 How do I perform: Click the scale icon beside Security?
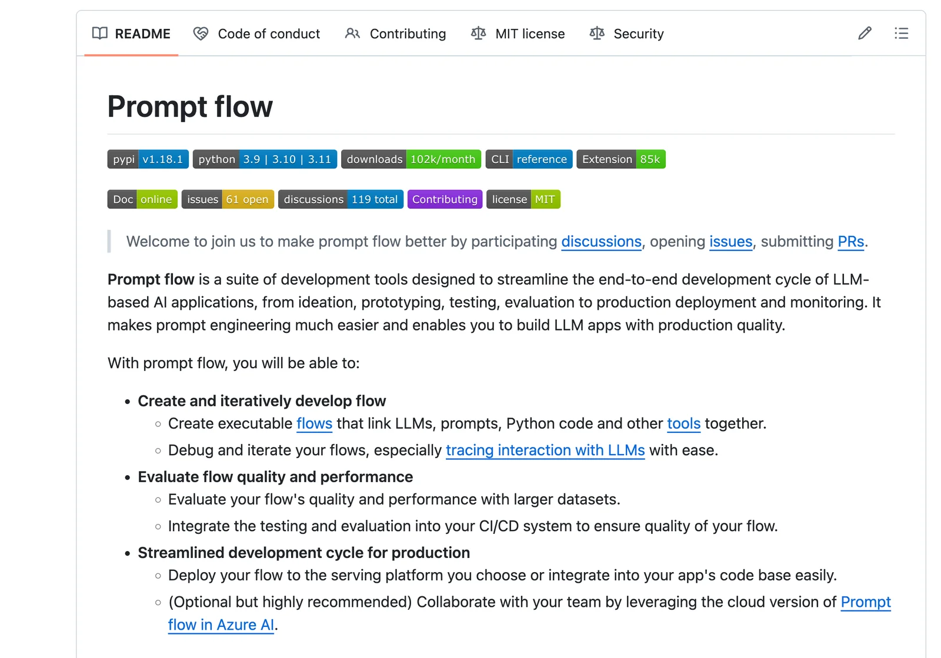point(597,34)
